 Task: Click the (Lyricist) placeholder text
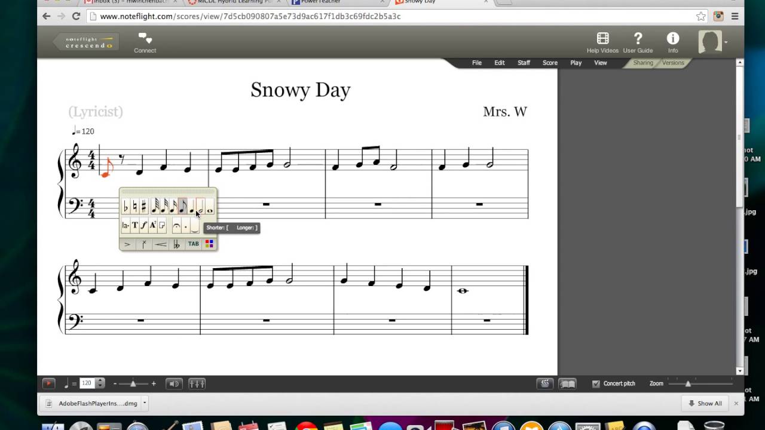coord(96,112)
